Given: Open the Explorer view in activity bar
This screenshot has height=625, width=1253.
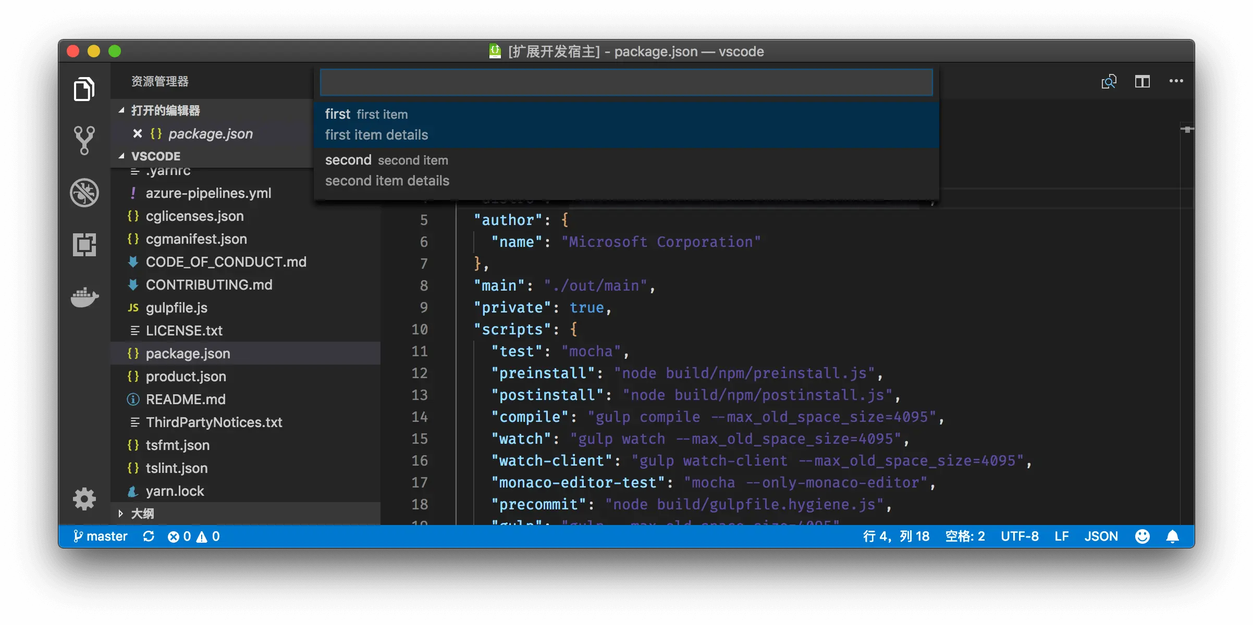Looking at the screenshot, I should pos(84,89).
